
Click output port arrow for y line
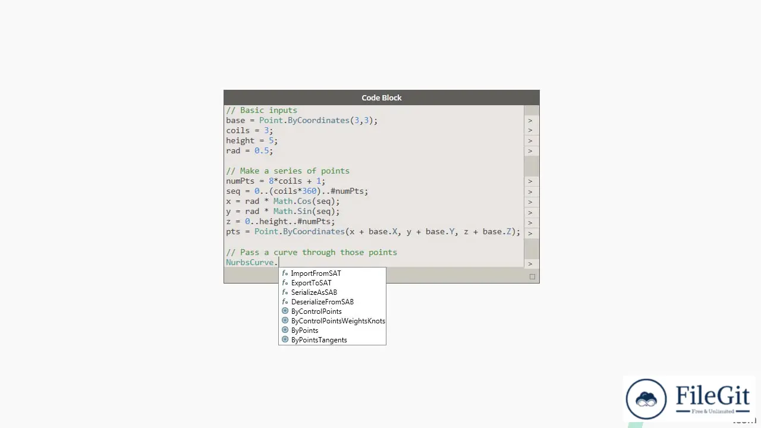tap(530, 212)
